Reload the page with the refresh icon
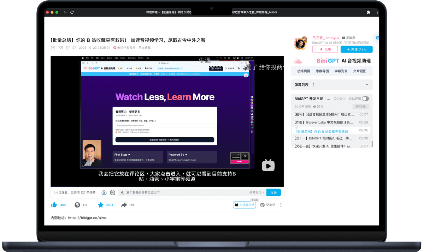Screen dimensions: 424x252 pyautogui.click(x=72, y=12)
